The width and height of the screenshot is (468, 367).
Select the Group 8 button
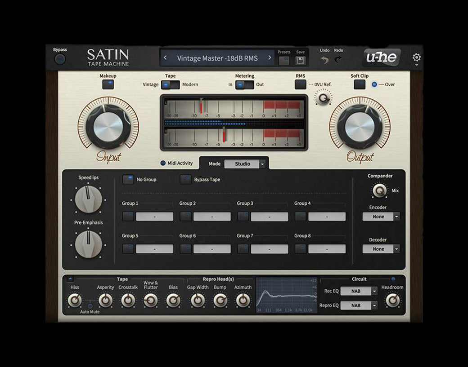301,249
